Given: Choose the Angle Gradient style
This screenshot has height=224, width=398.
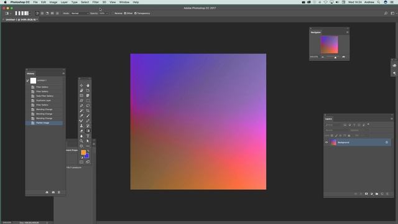Looking at the screenshot, I should coord(47,13).
